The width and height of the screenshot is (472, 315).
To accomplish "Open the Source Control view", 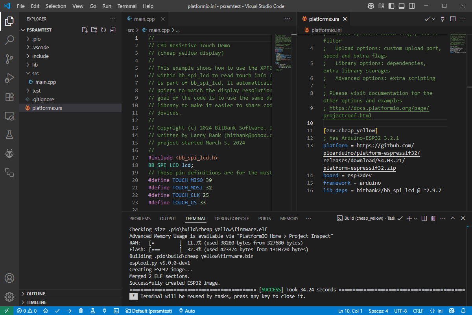I will point(9,59).
